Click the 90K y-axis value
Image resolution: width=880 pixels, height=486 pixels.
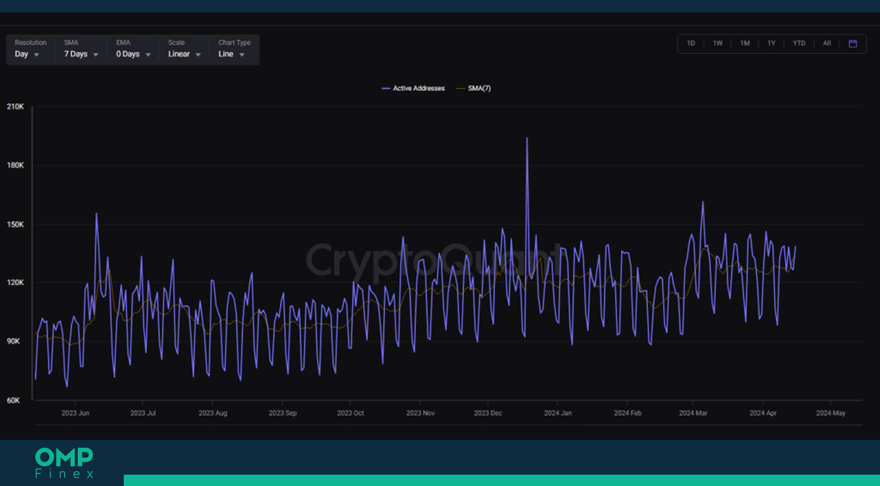(14, 341)
